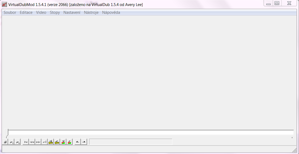299x154 pixels.
Task: Jump to the start of the video
Action: [x=26, y=142]
